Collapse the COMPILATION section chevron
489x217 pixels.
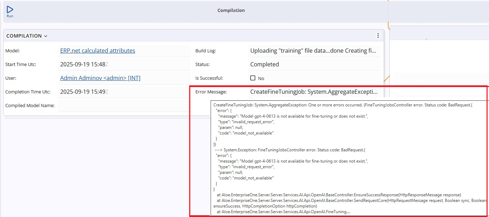point(46,36)
